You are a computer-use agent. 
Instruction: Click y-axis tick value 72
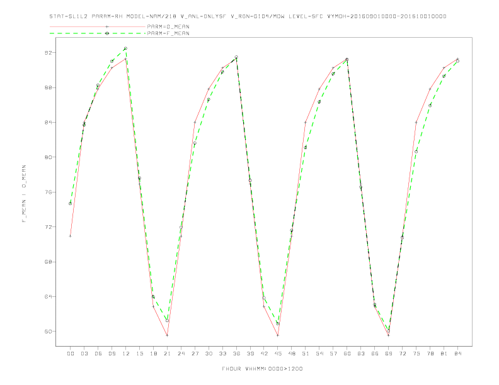49,227
